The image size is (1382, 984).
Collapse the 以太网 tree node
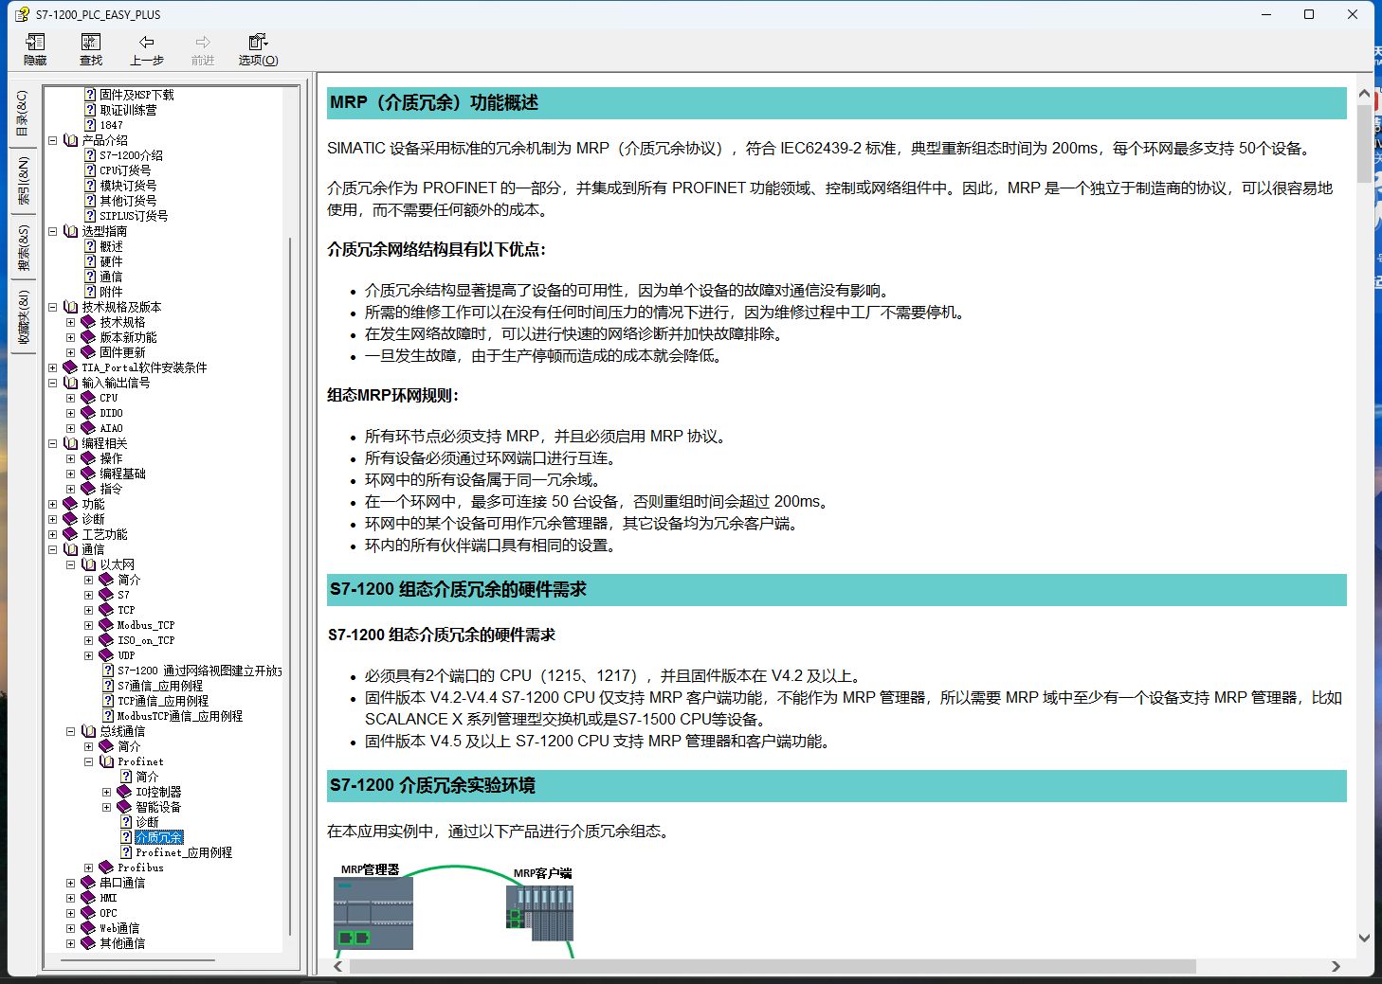click(71, 564)
